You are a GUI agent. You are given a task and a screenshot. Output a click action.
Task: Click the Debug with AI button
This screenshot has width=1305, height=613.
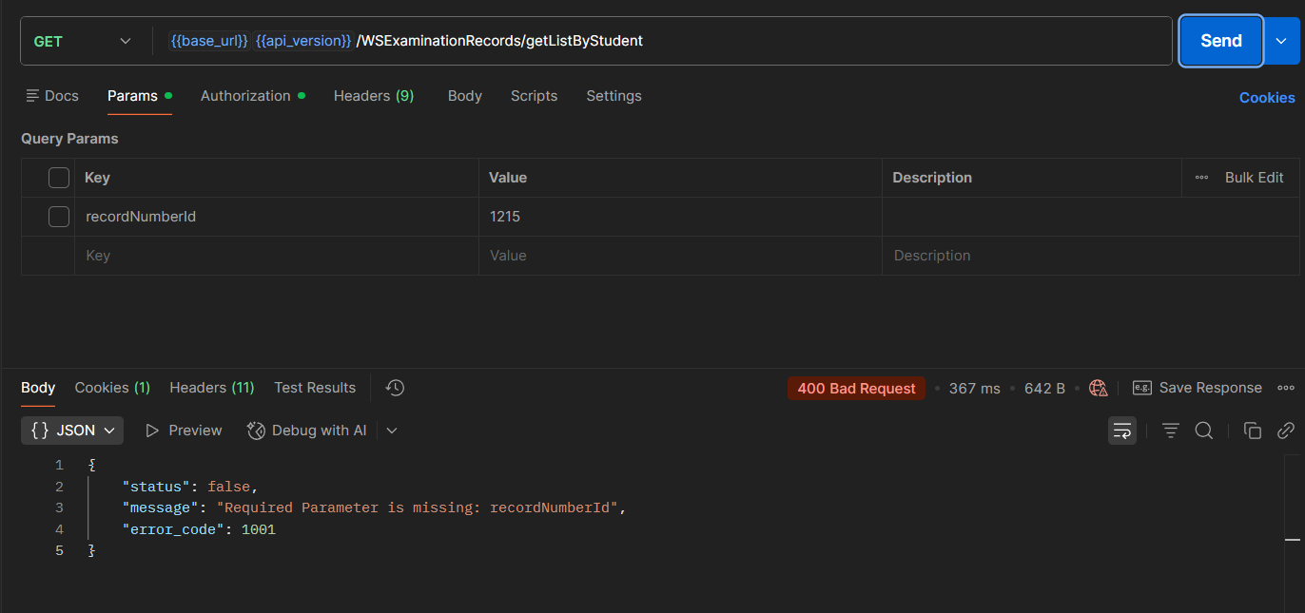307,431
